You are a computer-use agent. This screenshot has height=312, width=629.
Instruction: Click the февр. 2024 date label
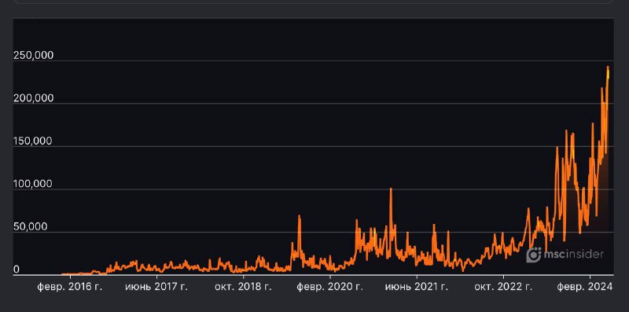click(586, 287)
